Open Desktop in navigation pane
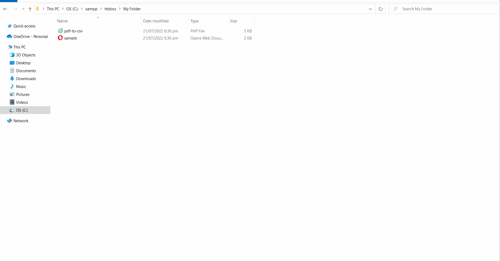The width and height of the screenshot is (500, 261). click(23, 63)
